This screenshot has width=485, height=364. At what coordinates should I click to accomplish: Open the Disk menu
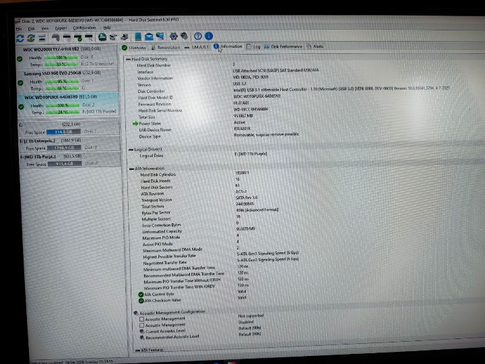click(x=32, y=28)
